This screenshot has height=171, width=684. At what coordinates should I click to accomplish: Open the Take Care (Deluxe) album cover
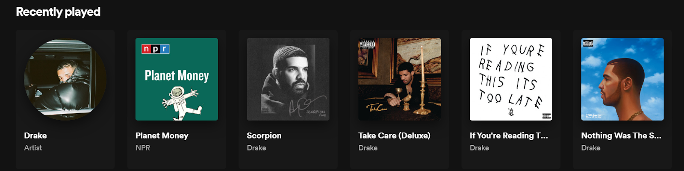pyautogui.click(x=399, y=80)
